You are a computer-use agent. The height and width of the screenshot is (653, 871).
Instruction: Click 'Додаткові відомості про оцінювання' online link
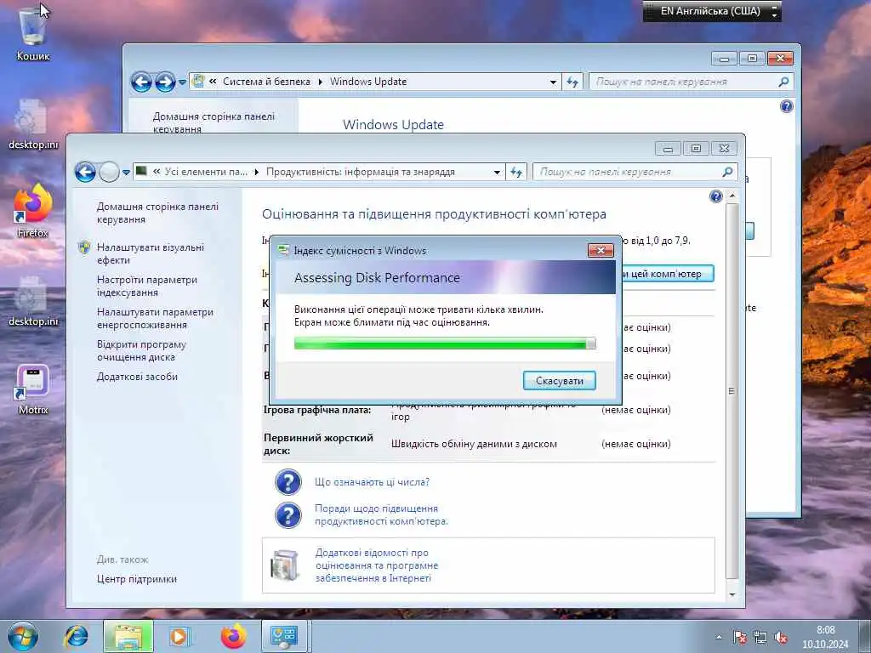(377, 565)
